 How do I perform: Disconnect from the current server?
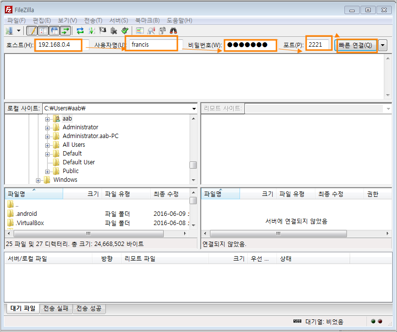click(x=114, y=31)
